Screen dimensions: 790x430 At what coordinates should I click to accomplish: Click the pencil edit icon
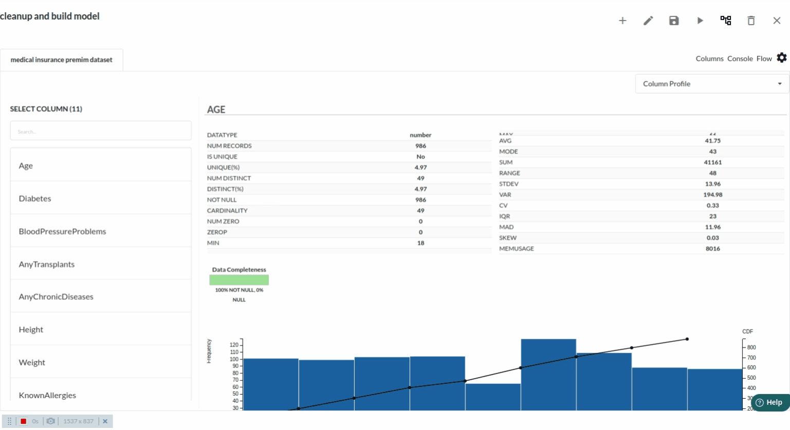[648, 21]
